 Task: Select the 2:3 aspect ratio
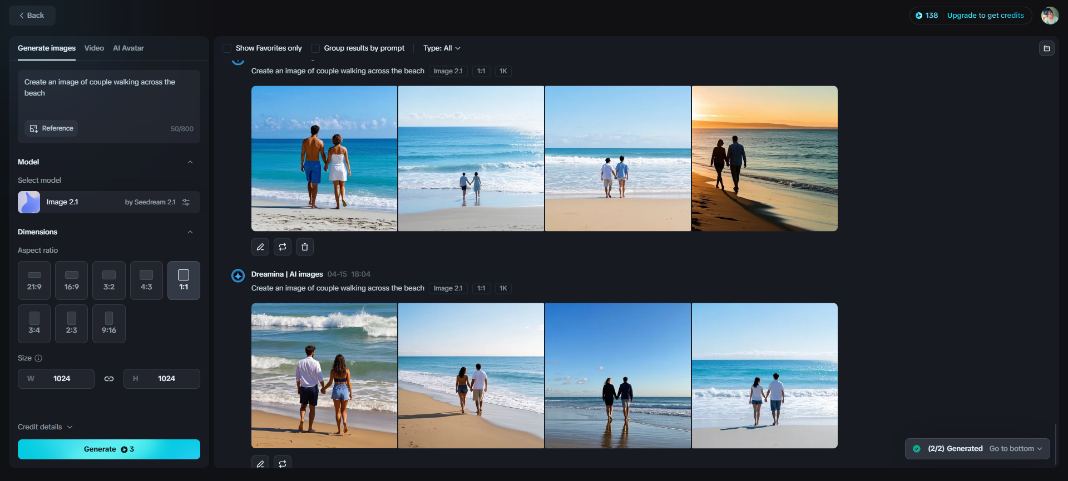coord(71,324)
